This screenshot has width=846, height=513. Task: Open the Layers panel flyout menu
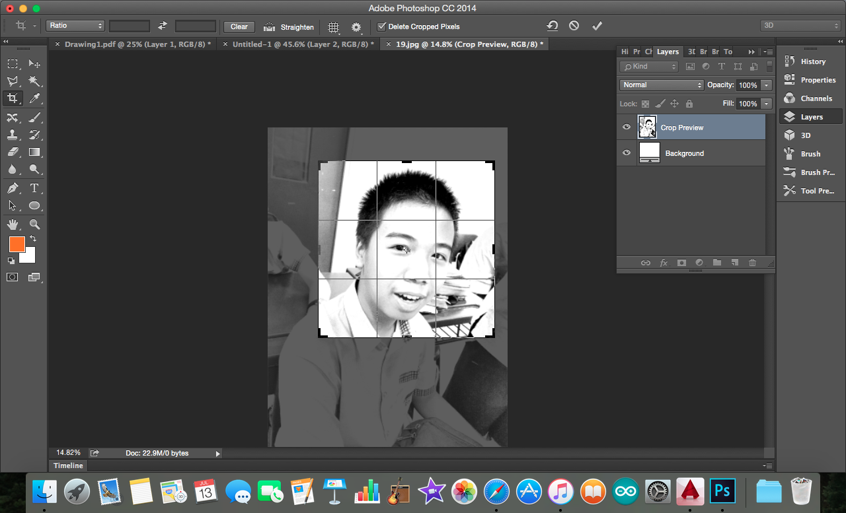(x=768, y=51)
